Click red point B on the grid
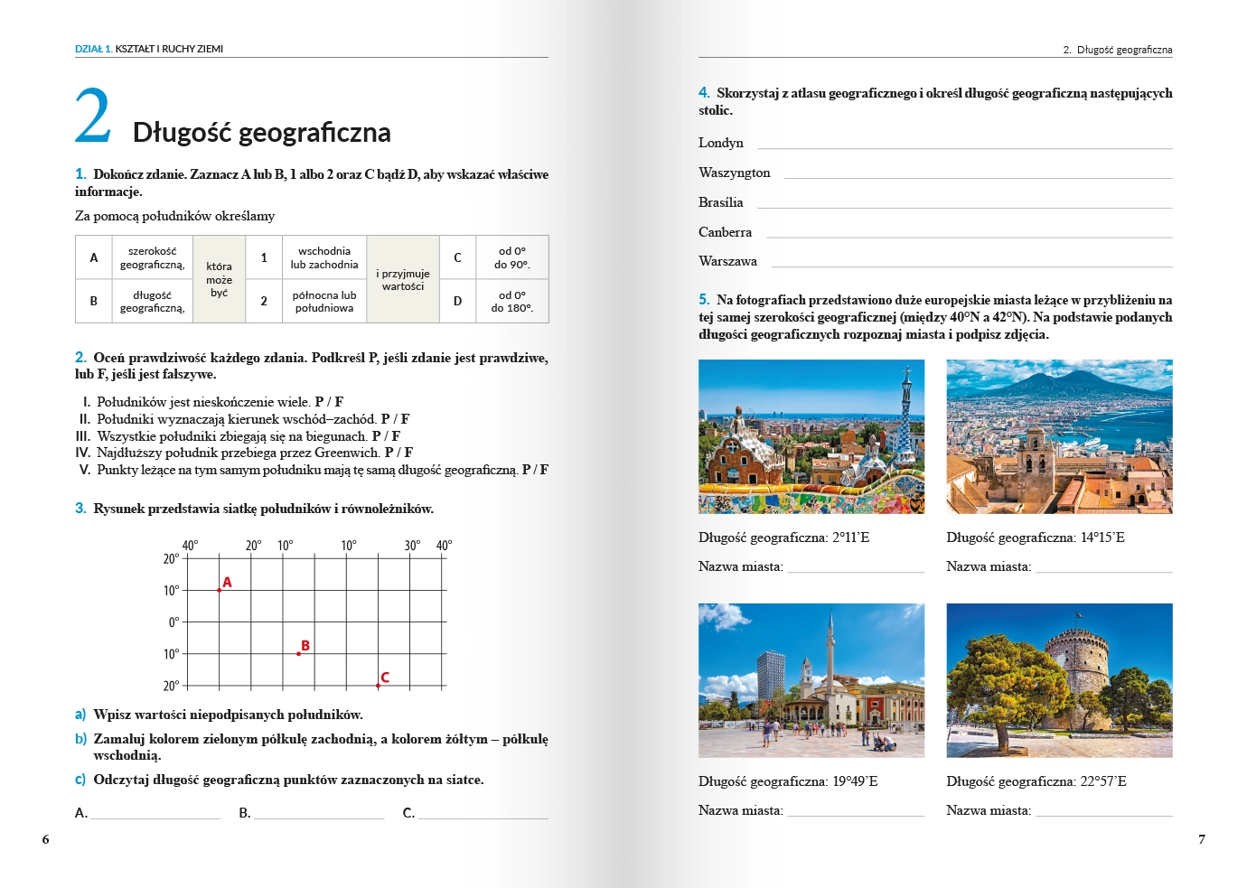1247x888 pixels. pyautogui.click(x=298, y=653)
